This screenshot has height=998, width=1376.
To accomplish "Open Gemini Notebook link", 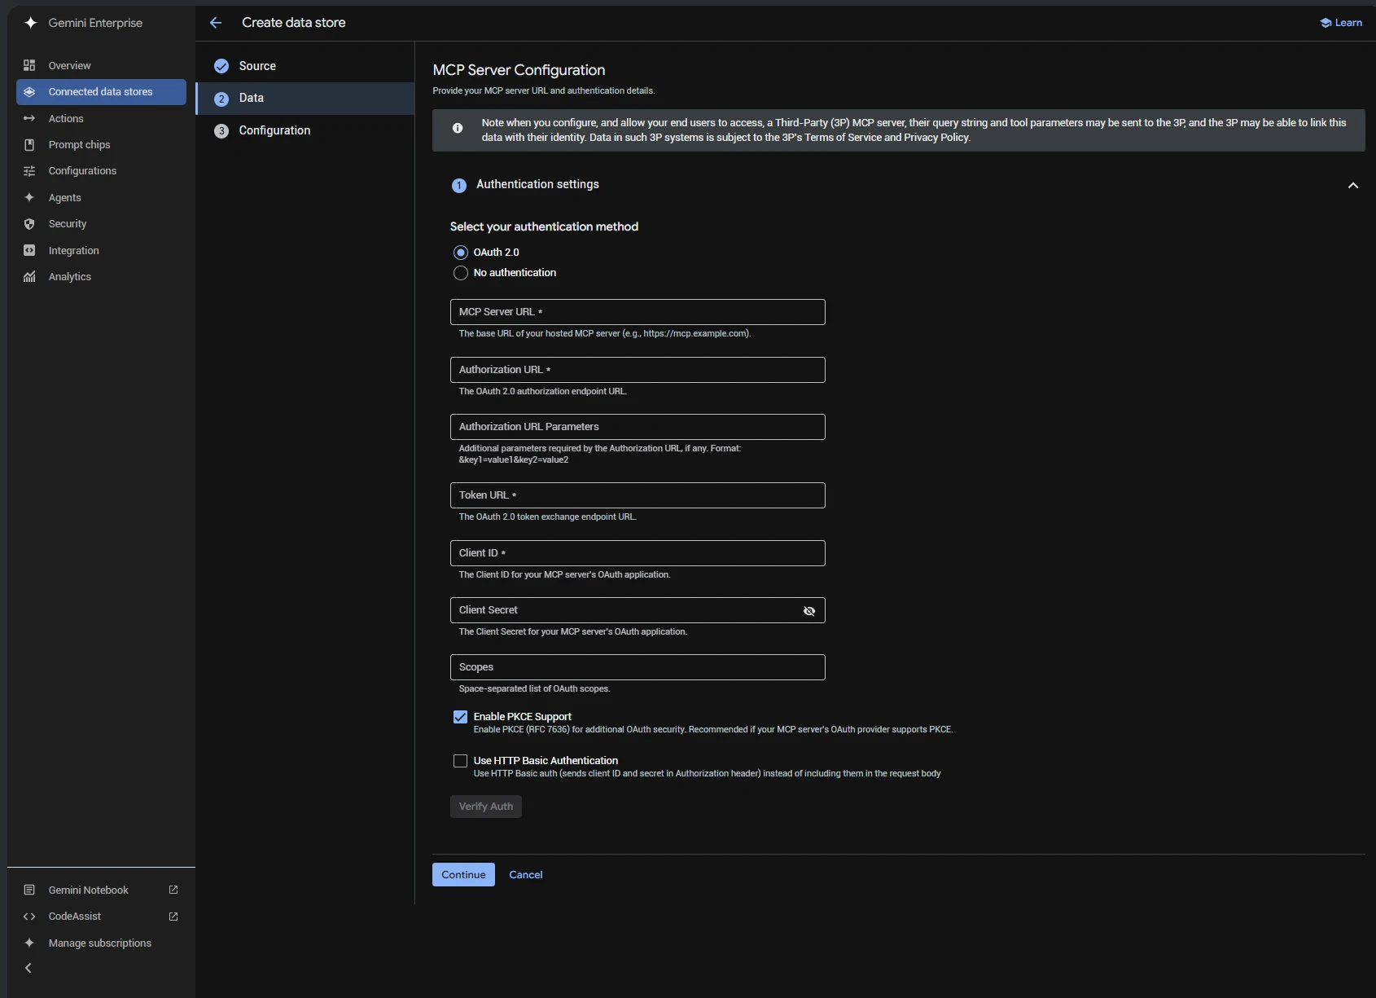I will point(101,890).
